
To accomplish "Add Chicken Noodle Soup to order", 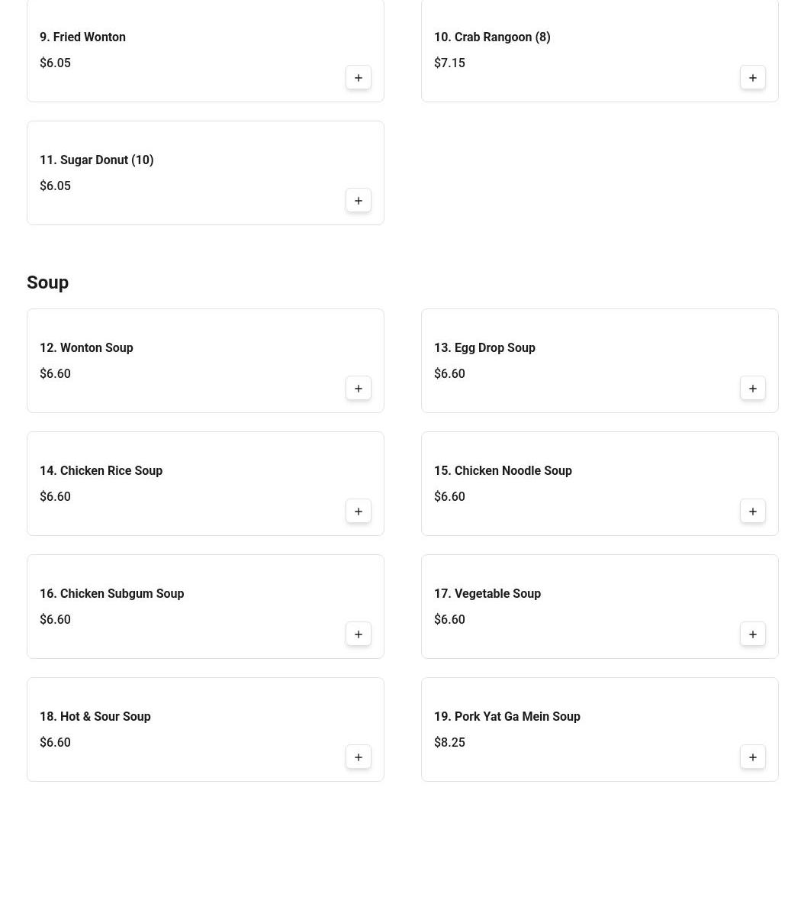I will (x=752, y=512).
